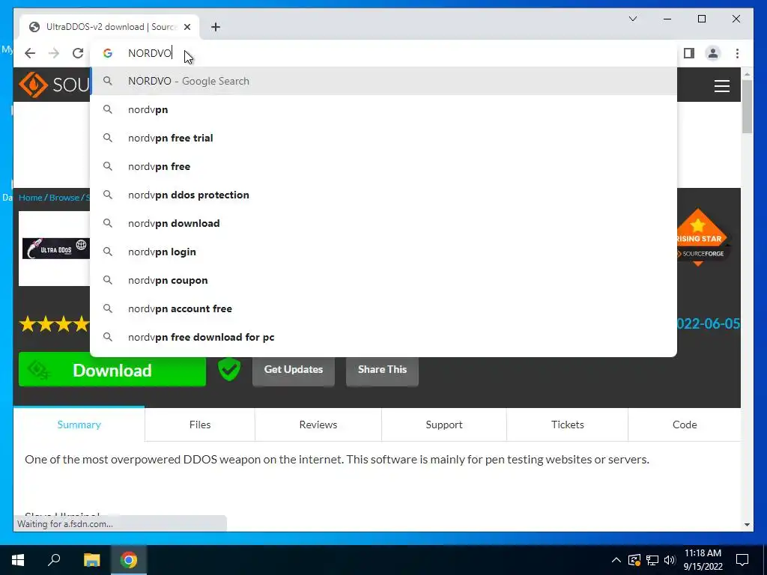767x575 pixels.
Task: Click the page vertical scrollbar thumb
Action: [747, 106]
